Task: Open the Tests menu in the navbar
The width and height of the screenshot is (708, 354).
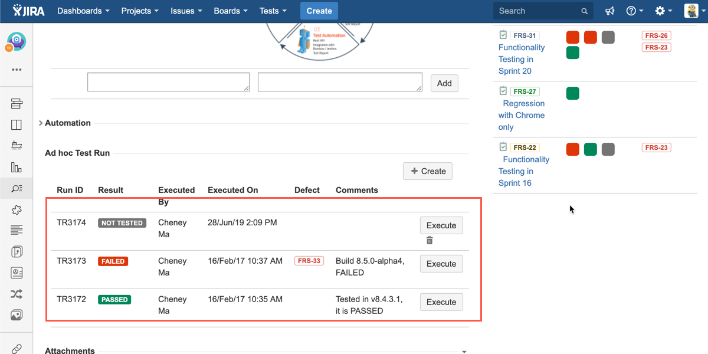Action: tap(273, 11)
